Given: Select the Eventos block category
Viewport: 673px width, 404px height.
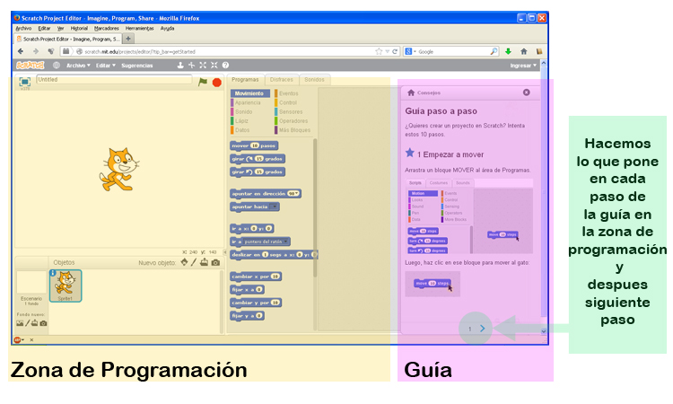Looking at the screenshot, I should [288, 93].
